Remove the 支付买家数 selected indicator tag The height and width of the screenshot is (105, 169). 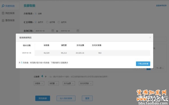(91, 83)
